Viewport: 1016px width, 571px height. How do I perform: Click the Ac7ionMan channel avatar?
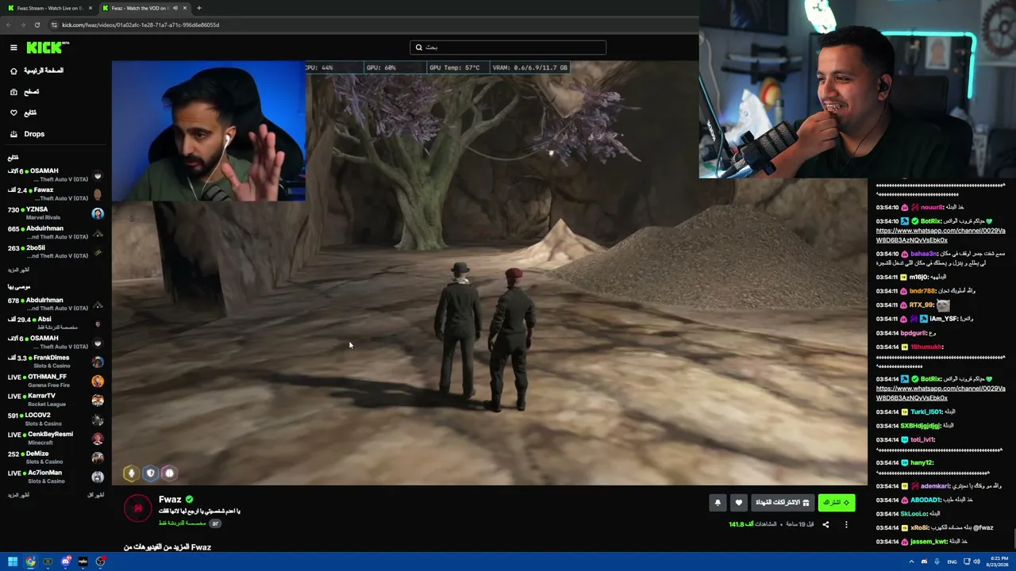pyautogui.click(x=98, y=477)
